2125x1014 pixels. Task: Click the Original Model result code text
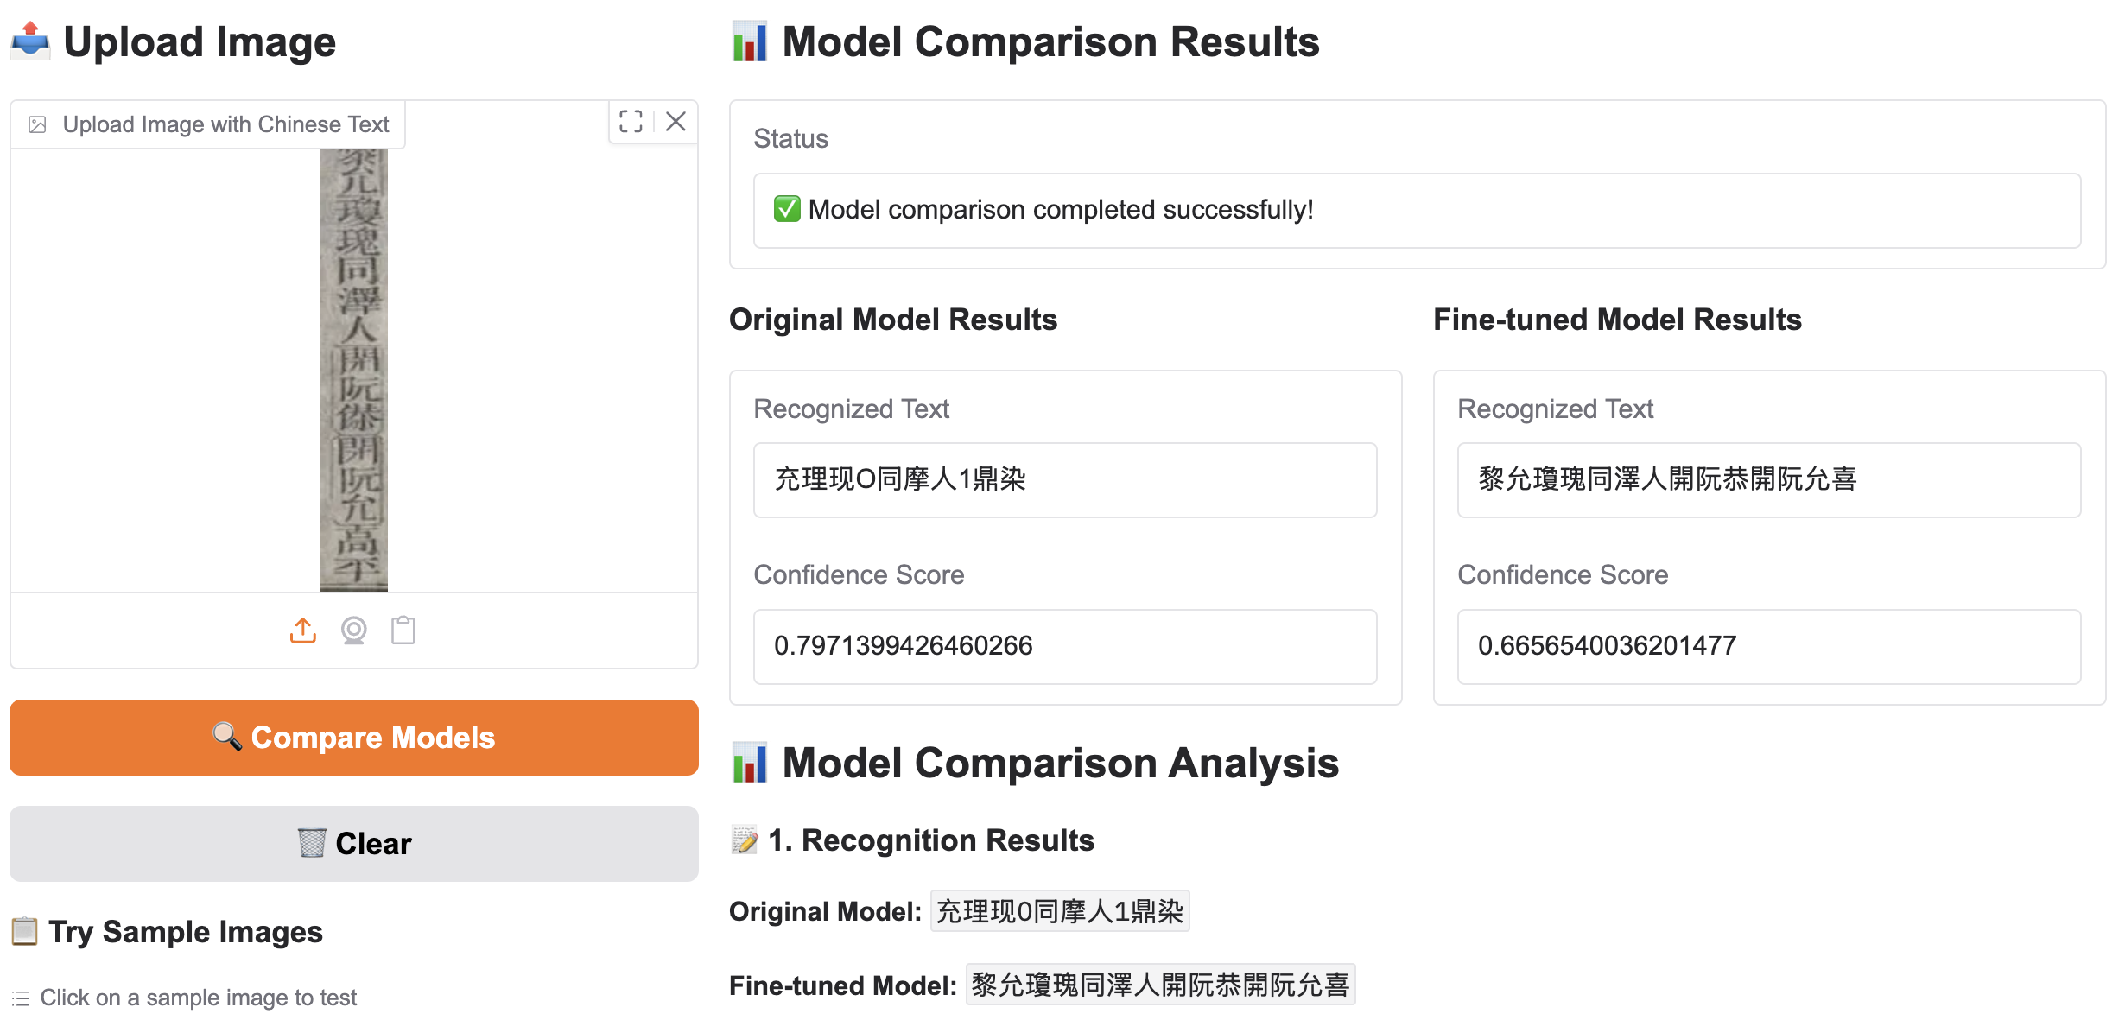tap(1059, 911)
